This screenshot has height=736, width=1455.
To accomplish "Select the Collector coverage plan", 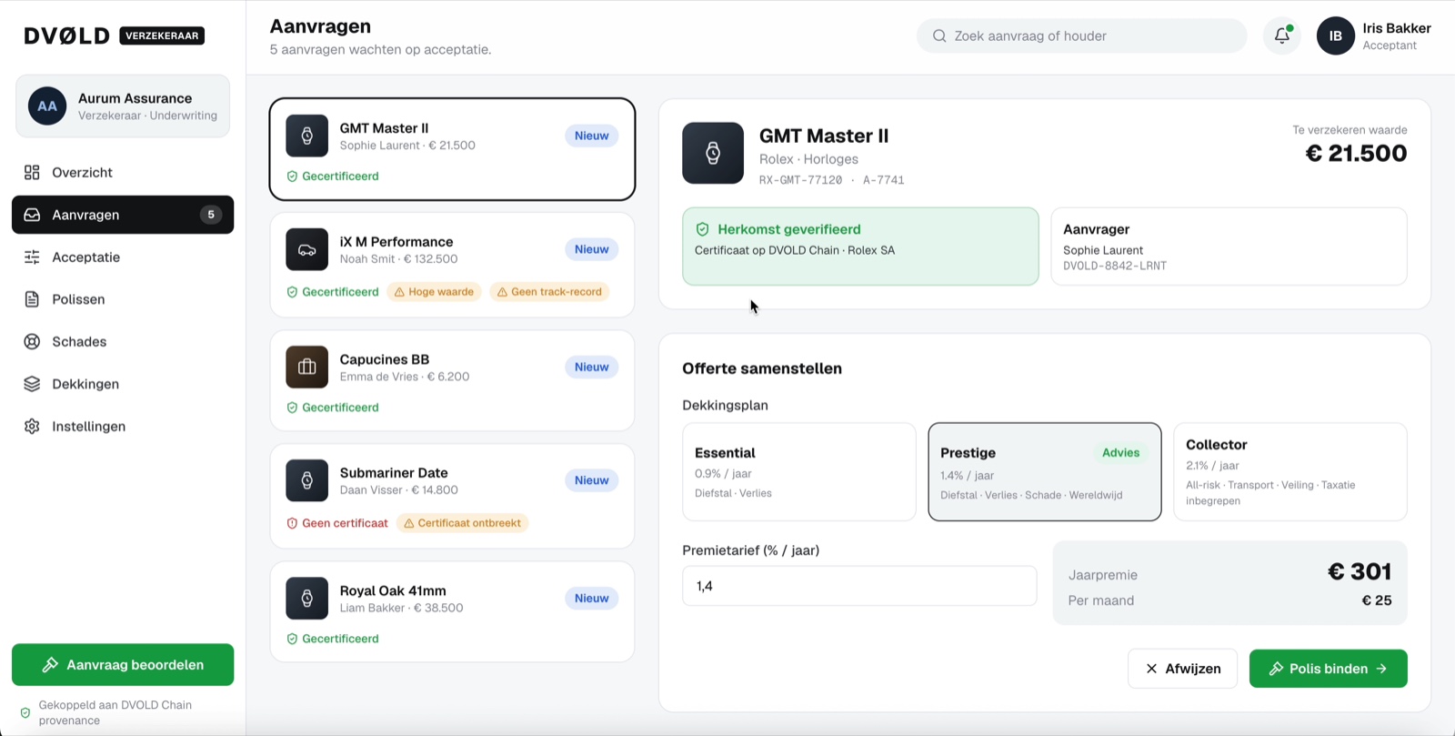I will point(1290,471).
